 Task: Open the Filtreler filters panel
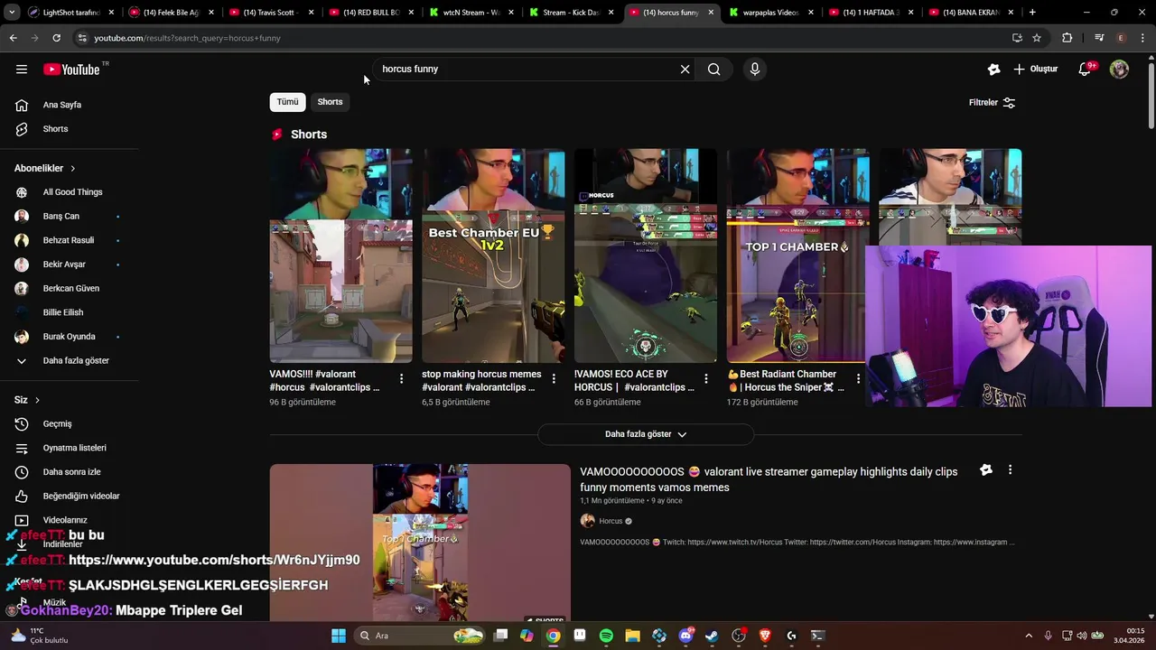tap(993, 103)
